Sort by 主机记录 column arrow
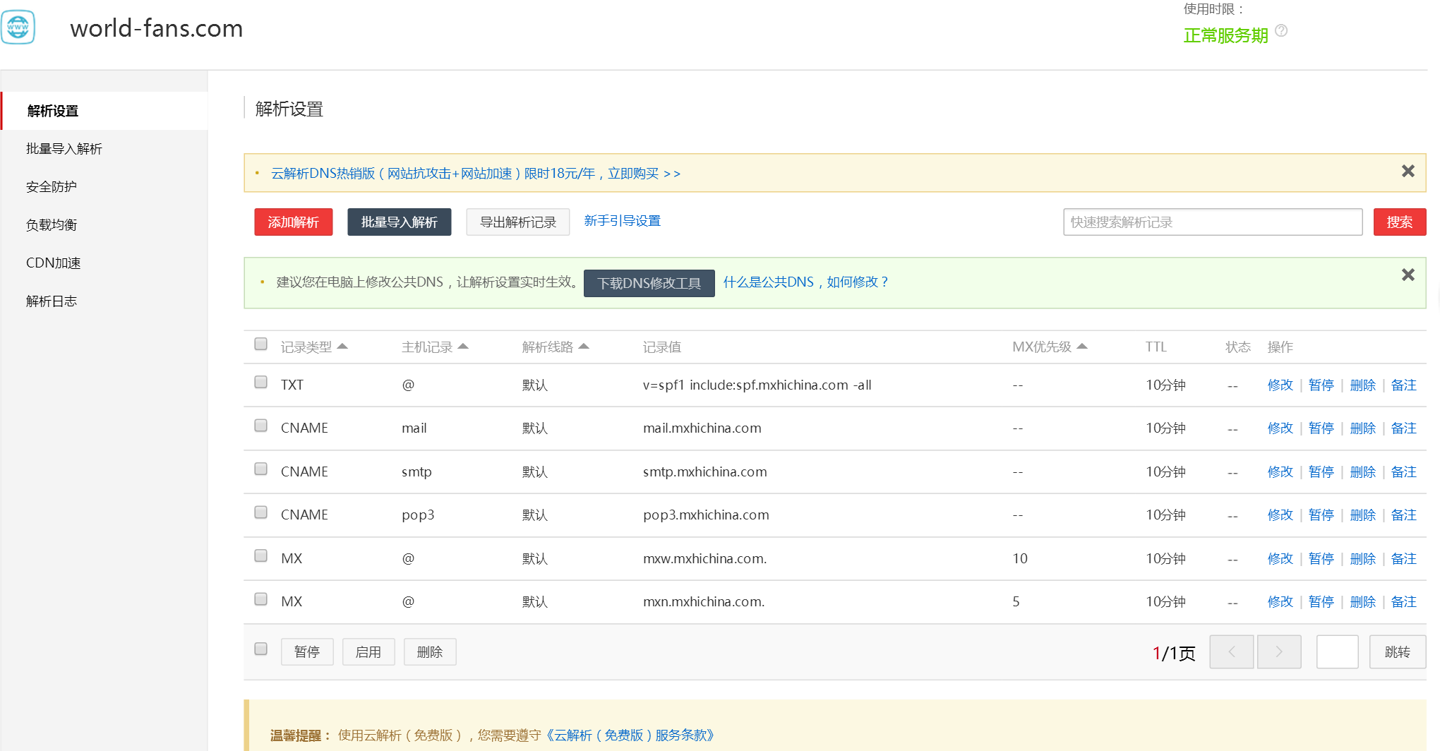Screen dimensions: 1440x751 (x=463, y=346)
